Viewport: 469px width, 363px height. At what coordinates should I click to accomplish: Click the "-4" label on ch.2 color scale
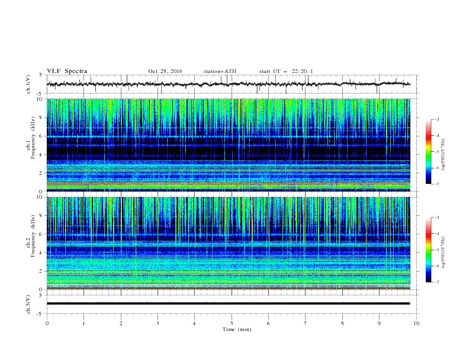point(436,234)
